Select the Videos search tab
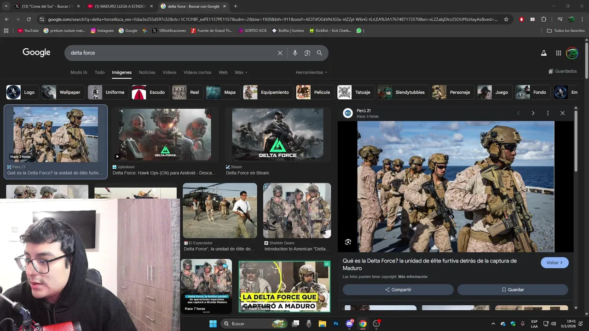Screen dimensions: 589x331 pos(169,72)
